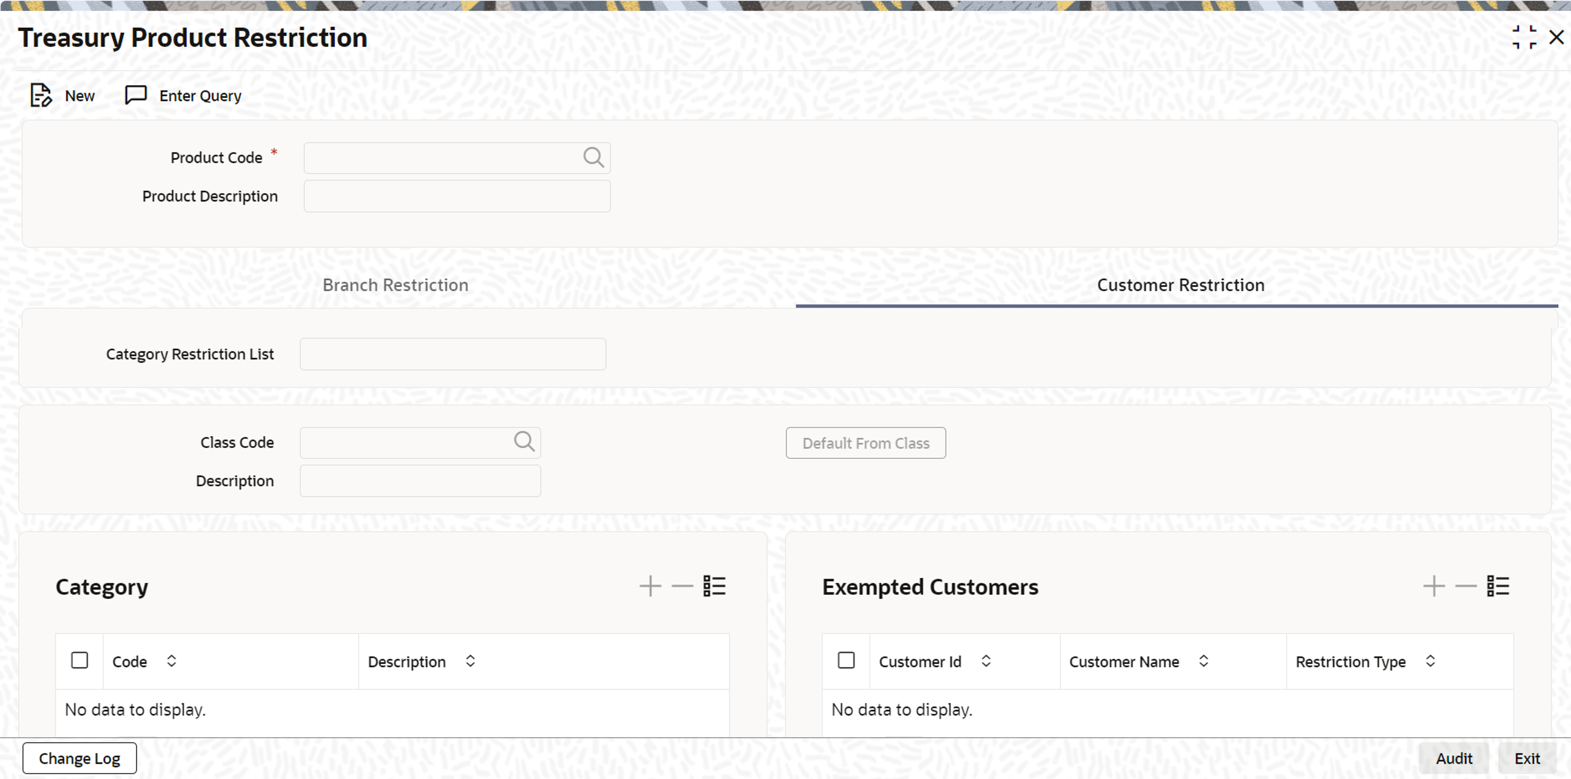This screenshot has height=779, width=1571.
Task: Check the Exempted Customers select-all checkbox
Action: point(846,660)
